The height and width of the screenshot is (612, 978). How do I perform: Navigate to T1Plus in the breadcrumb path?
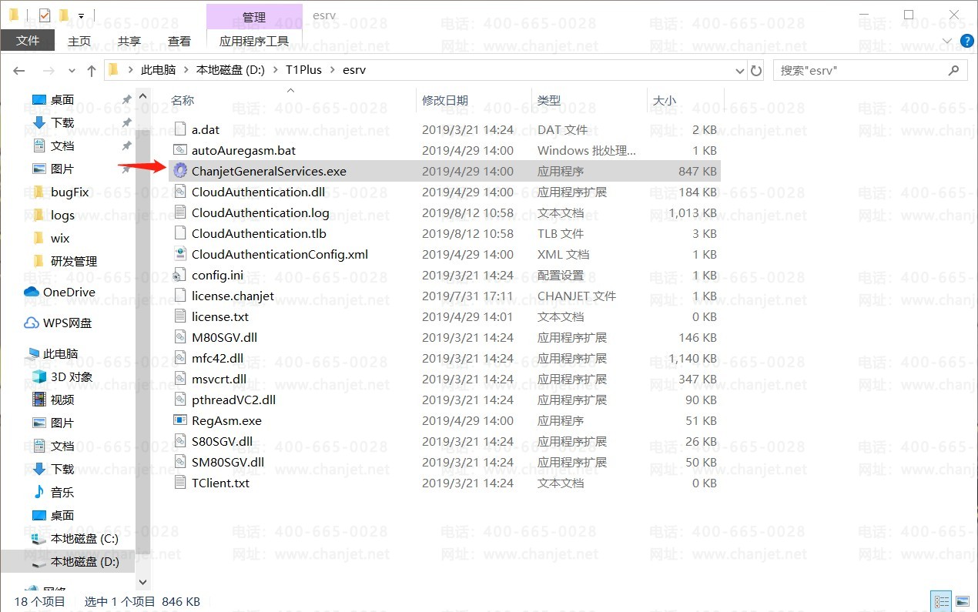(x=303, y=70)
